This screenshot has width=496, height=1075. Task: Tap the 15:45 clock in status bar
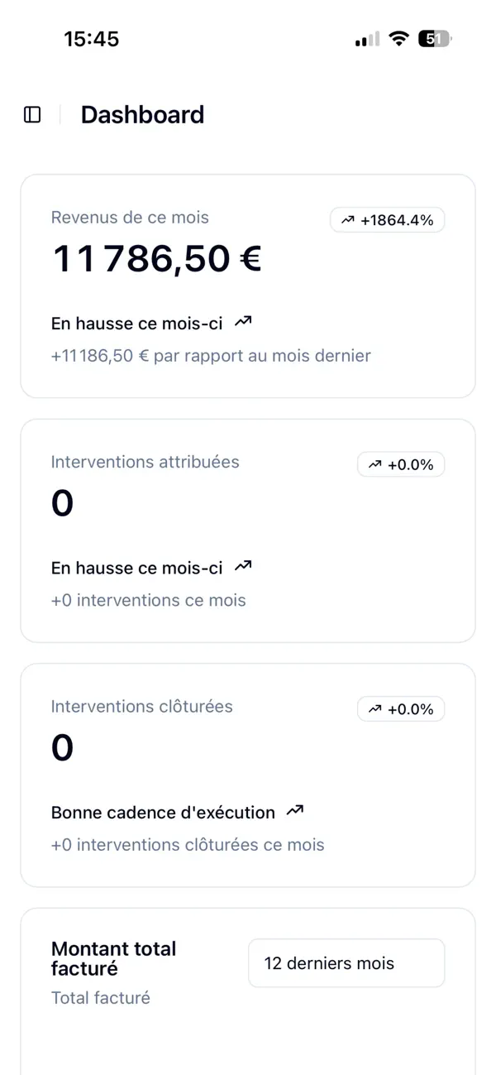pyautogui.click(x=92, y=39)
